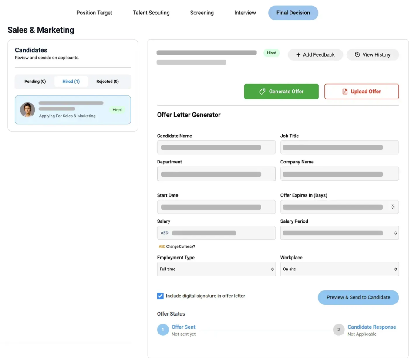The width and height of the screenshot is (418, 361).
Task: Open the Workplace dropdown showing On-site
Action: point(340,269)
